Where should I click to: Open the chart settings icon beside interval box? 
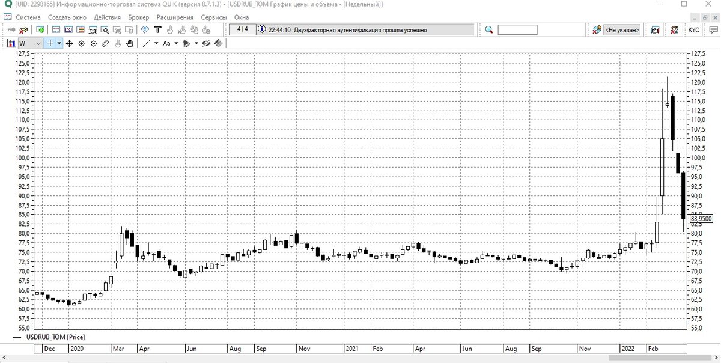pyautogui.click(x=11, y=43)
